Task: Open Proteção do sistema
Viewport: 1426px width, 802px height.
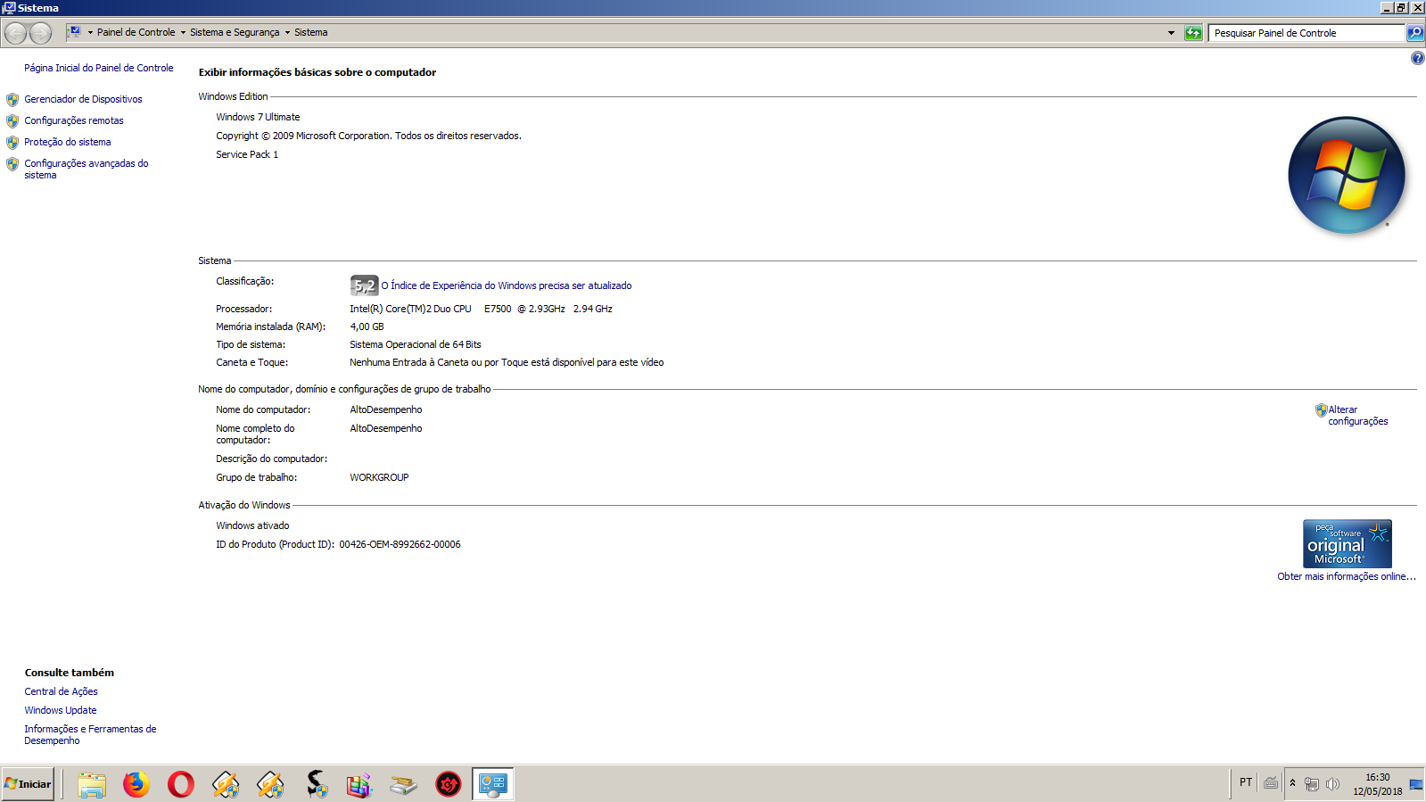Action: [x=68, y=142]
